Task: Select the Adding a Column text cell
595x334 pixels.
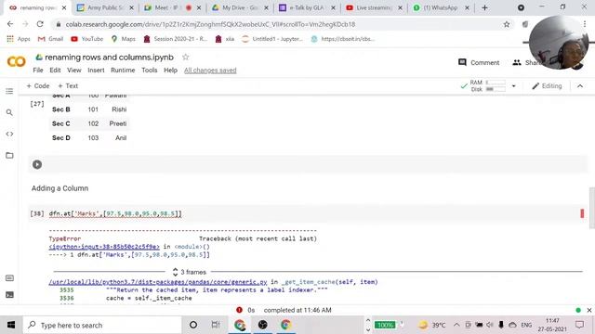Action: [x=59, y=188]
